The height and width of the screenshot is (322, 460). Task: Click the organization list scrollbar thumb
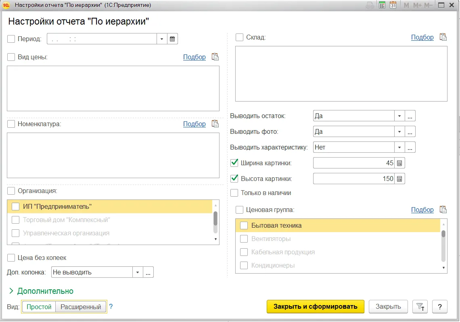[215, 218]
